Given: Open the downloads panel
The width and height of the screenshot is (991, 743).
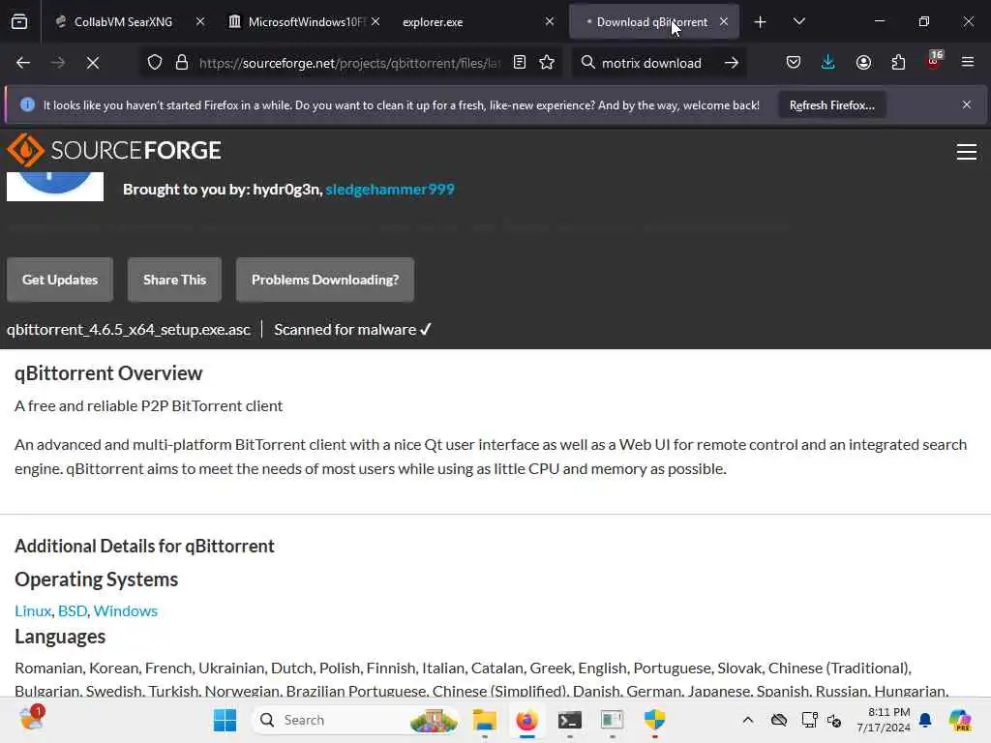Looking at the screenshot, I should (828, 63).
